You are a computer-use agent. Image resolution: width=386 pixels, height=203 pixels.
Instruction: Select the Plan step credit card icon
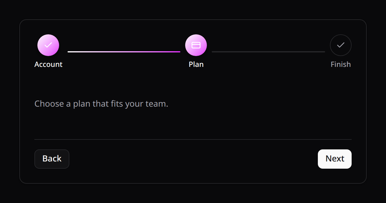point(196,45)
